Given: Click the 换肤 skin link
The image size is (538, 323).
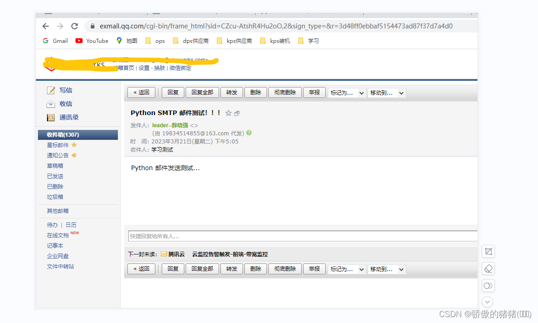Looking at the screenshot, I should (x=159, y=68).
